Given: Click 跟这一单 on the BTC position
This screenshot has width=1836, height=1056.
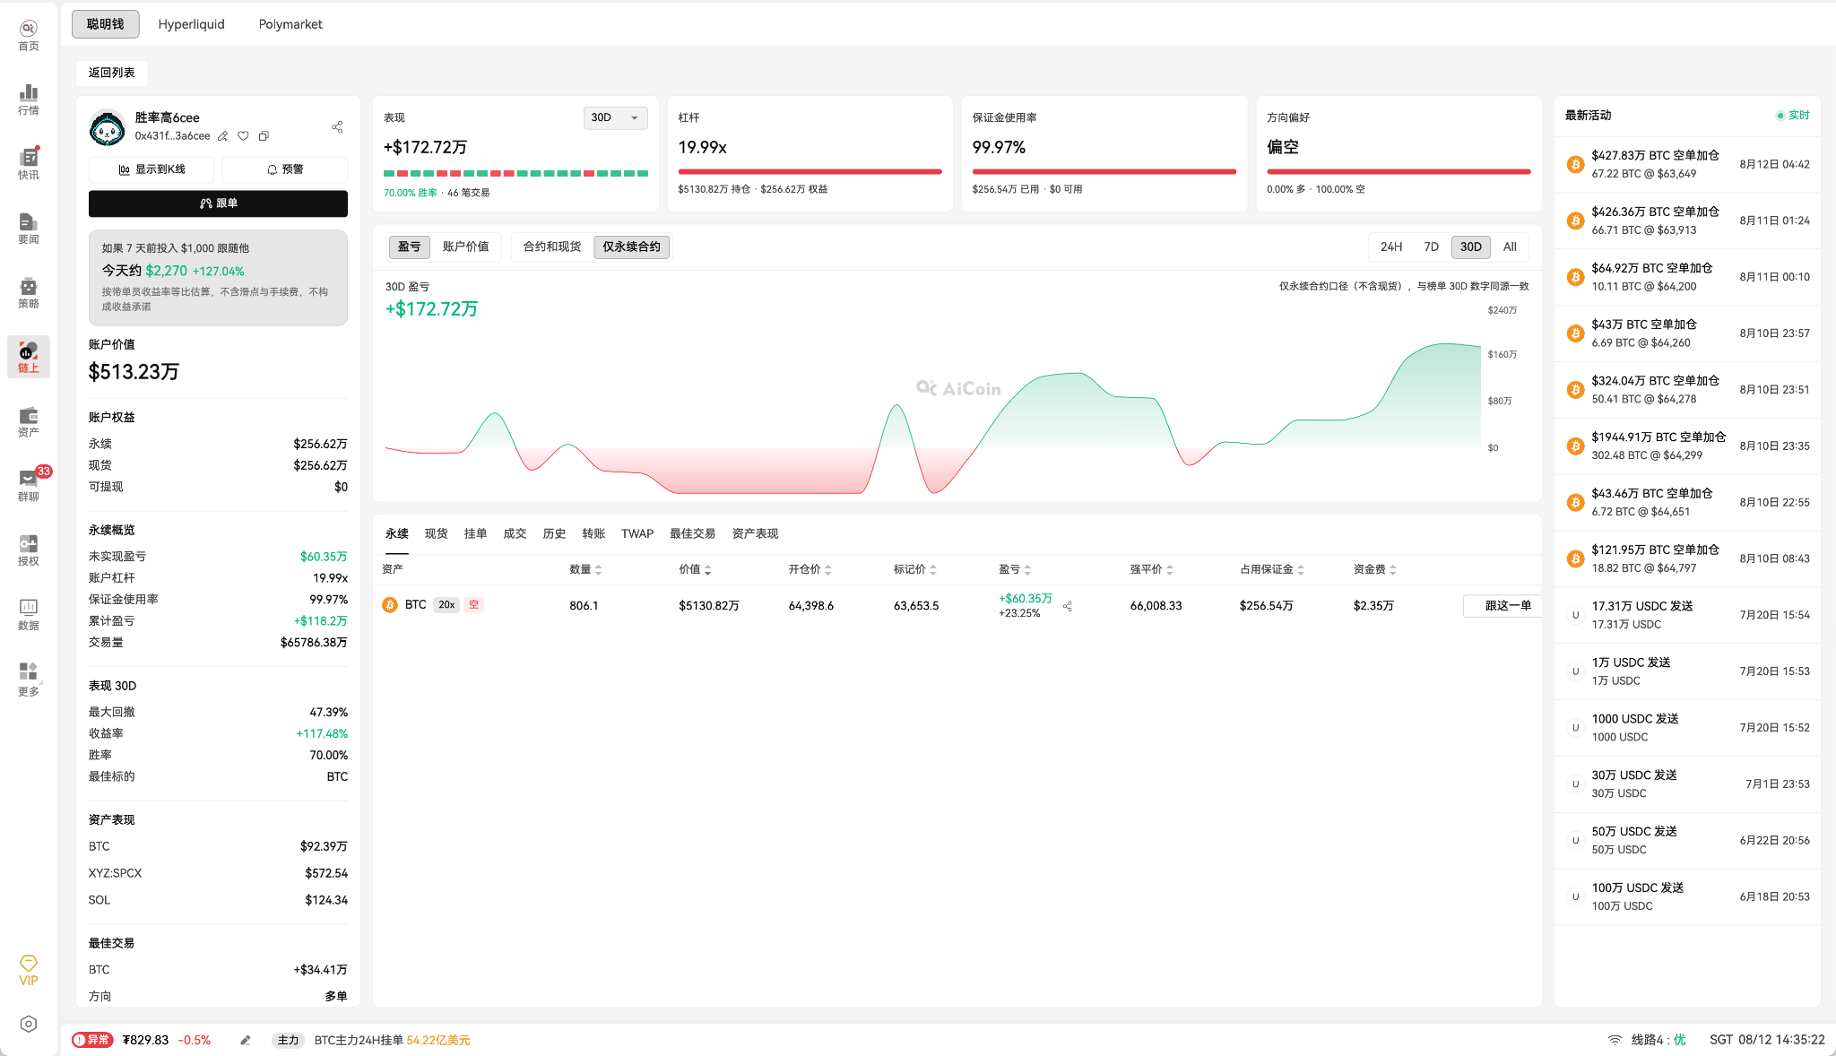Looking at the screenshot, I should click(x=1503, y=606).
